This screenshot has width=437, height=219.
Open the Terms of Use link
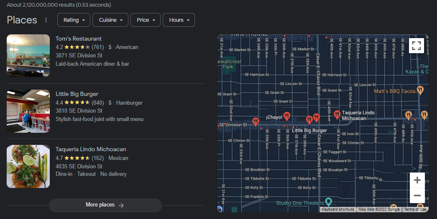(415, 209)
